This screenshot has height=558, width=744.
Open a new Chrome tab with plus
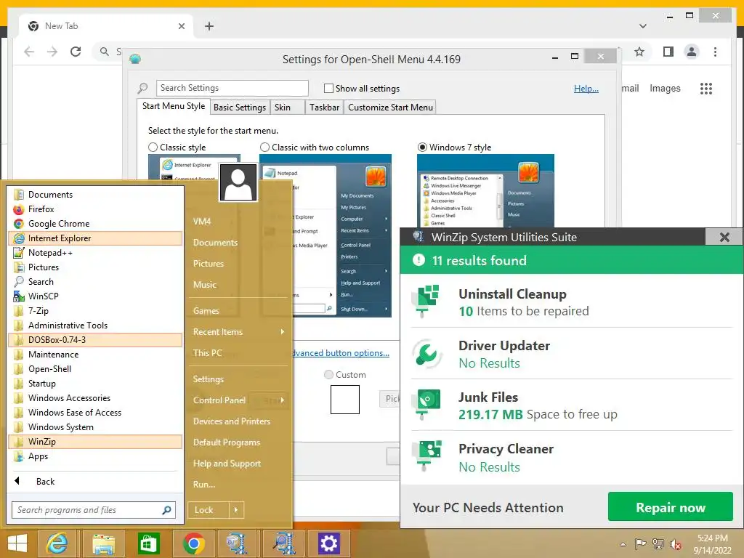click(209, 26)
